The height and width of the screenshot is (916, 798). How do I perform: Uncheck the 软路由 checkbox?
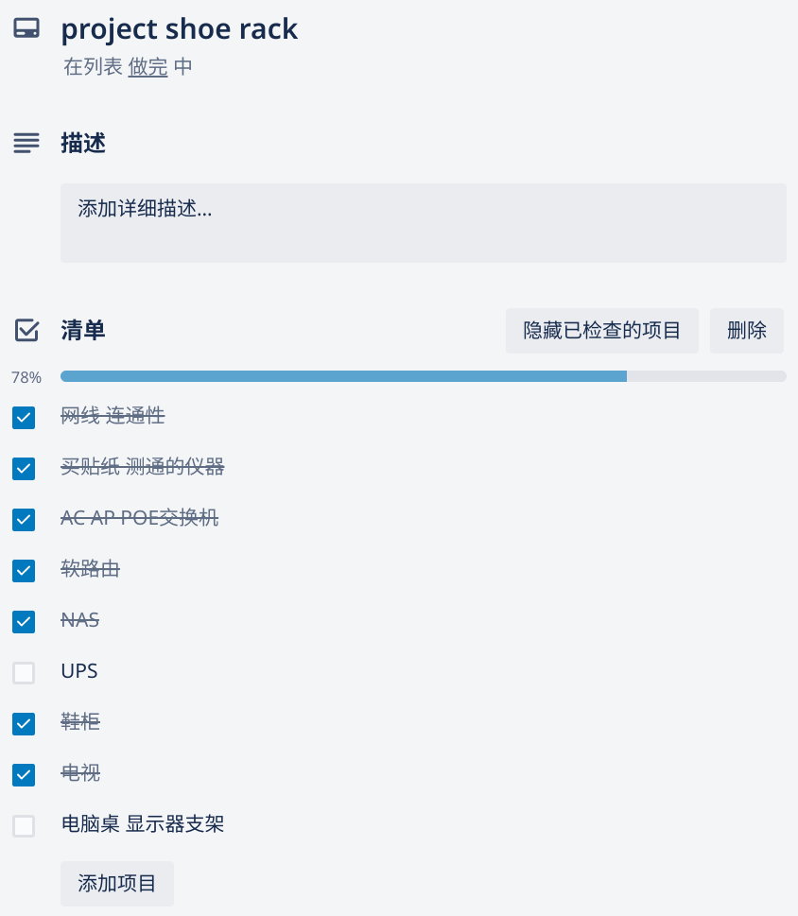pyautogui.click(x=24, y=570)
